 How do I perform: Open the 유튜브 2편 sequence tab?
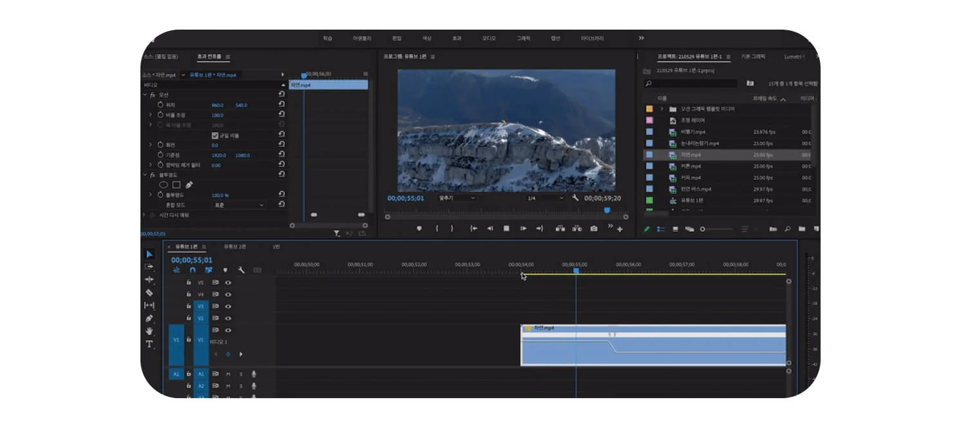pos(235,247)
